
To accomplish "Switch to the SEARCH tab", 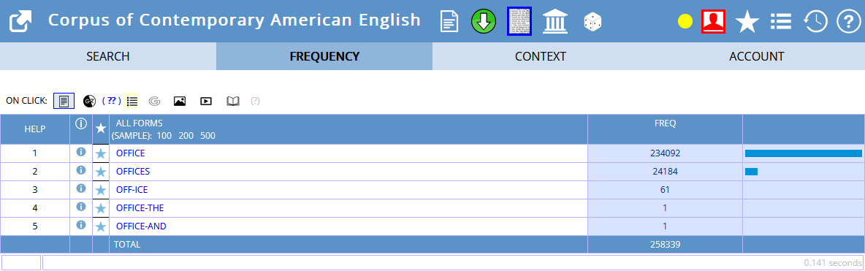I will coord(108,56).
